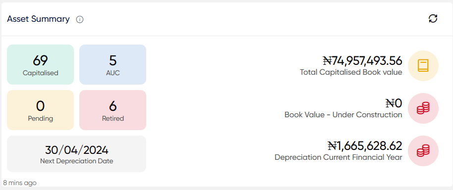The height and width of the screenshot is (190, 453).
Task: Select the 0 Pending tile
Action: [41, 110]
